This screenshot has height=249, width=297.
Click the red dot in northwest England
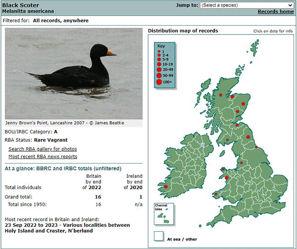click(x=241, y=162)
